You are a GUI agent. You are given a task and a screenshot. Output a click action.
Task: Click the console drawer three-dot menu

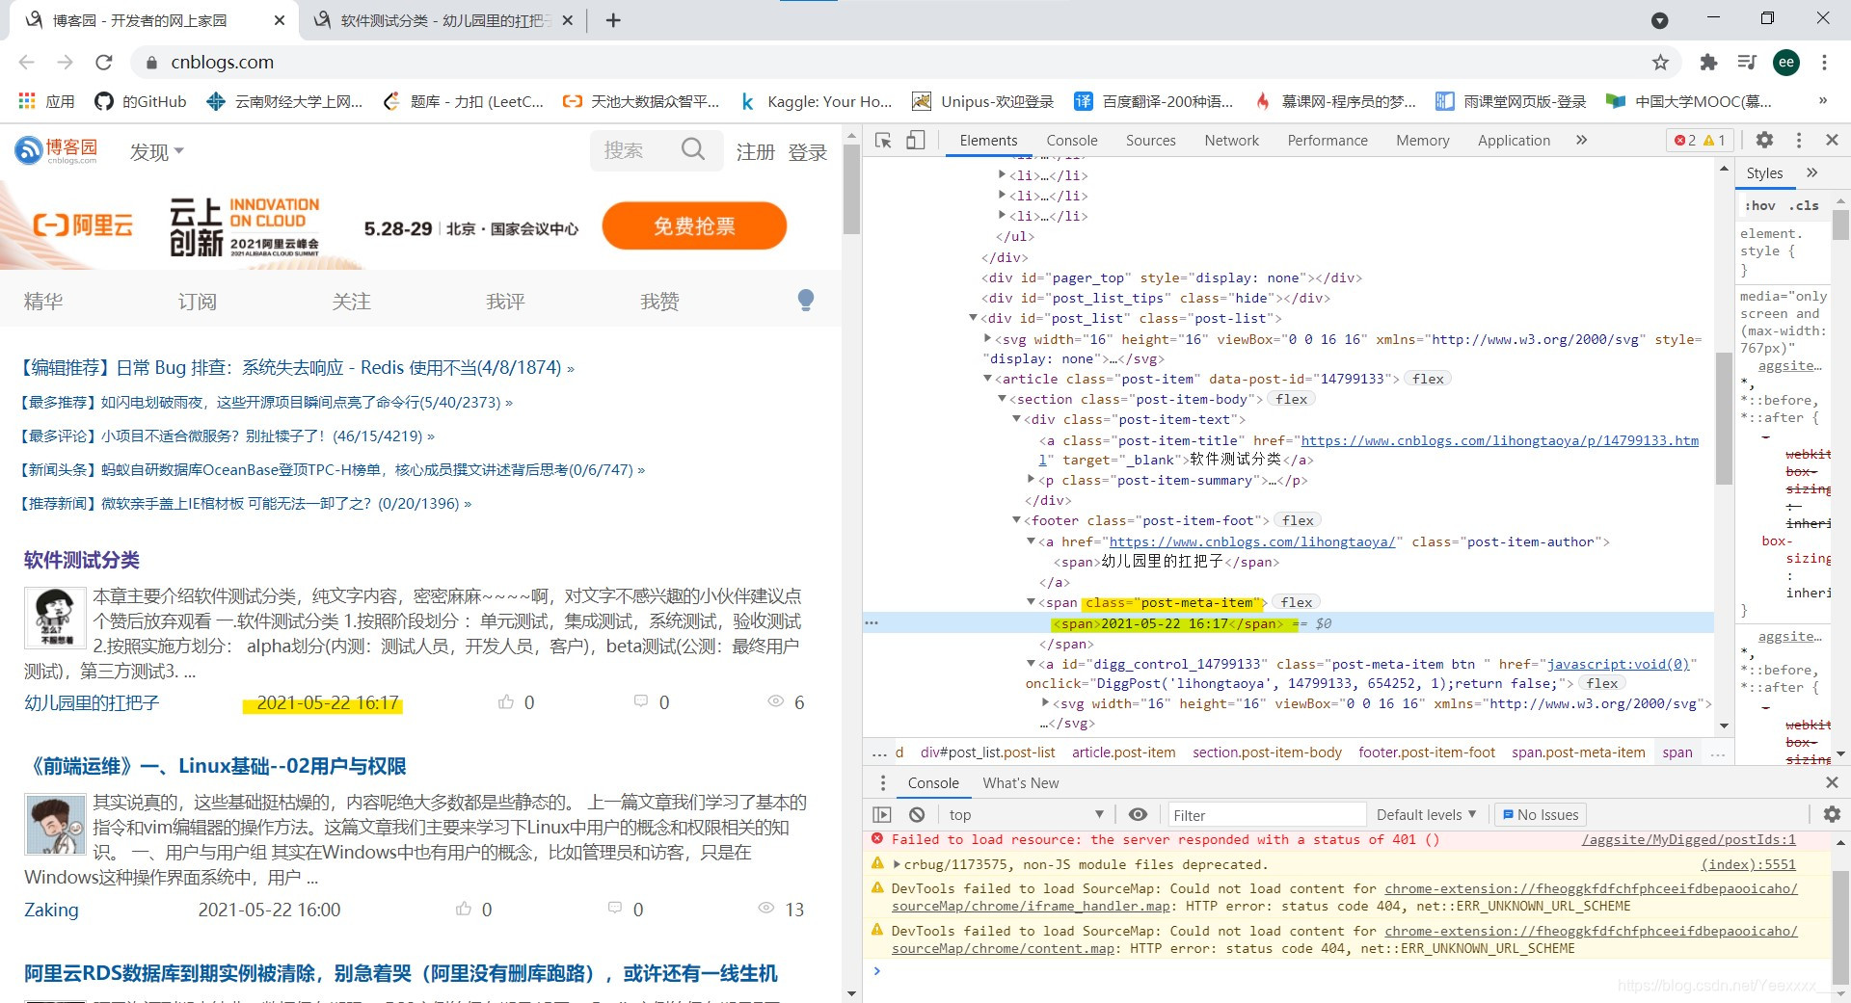[882, 783]
